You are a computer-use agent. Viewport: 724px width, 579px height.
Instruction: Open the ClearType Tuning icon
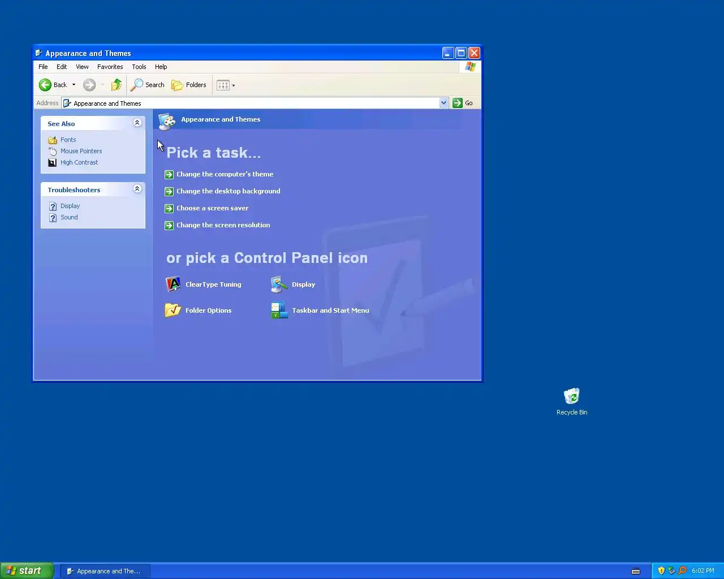173,284
